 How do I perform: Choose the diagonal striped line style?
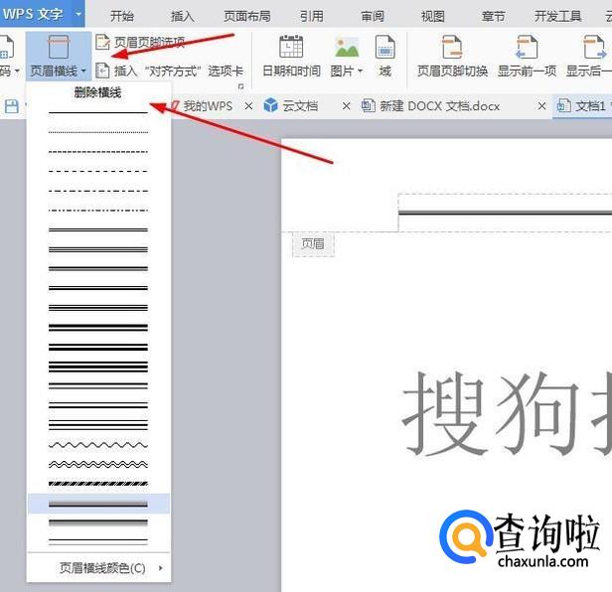(x=98, y=484)
